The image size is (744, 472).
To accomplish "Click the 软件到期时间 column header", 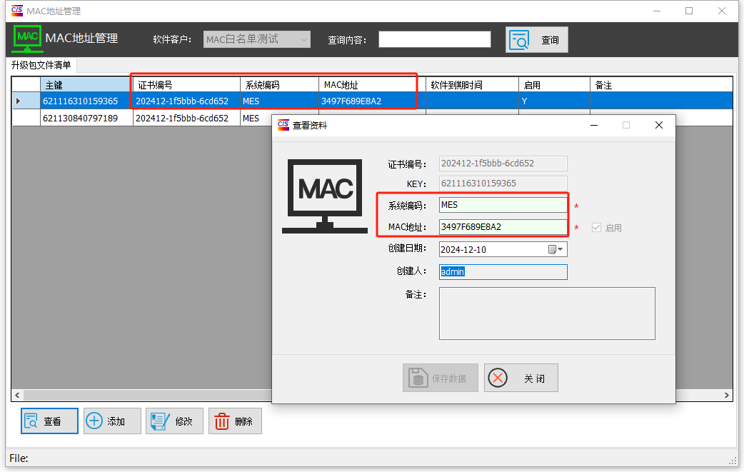I will pos(472,85).
